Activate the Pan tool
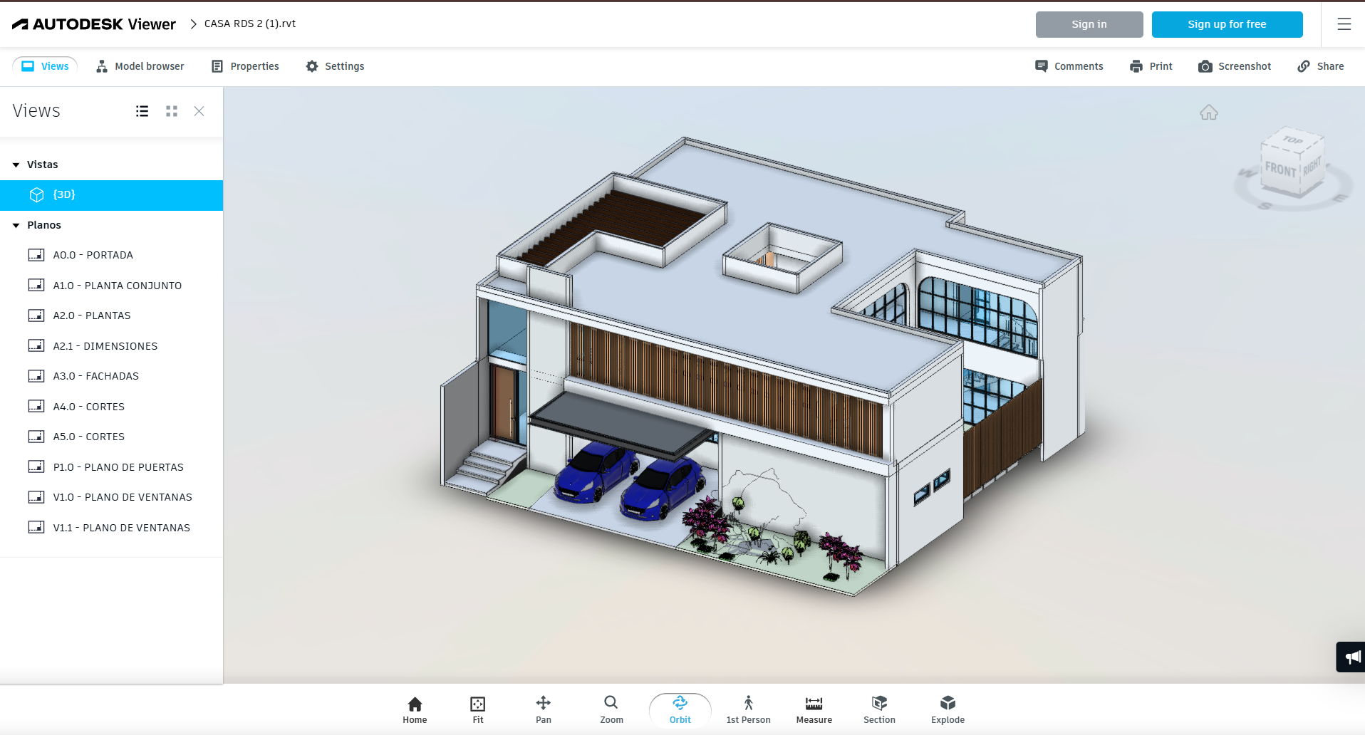1365x735 pixels. pyautogui.click(x=543, y=710)
